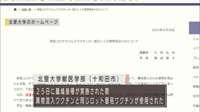The height and width of the screenshot is (112, 200).
Task: Select the date text 2021年8月26日
Action: click(x=163, y=30)
